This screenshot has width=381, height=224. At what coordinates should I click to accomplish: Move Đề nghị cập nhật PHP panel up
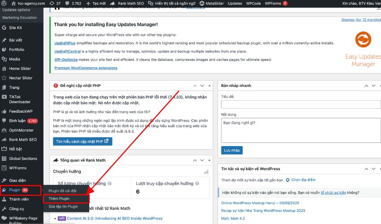point(195,86)
